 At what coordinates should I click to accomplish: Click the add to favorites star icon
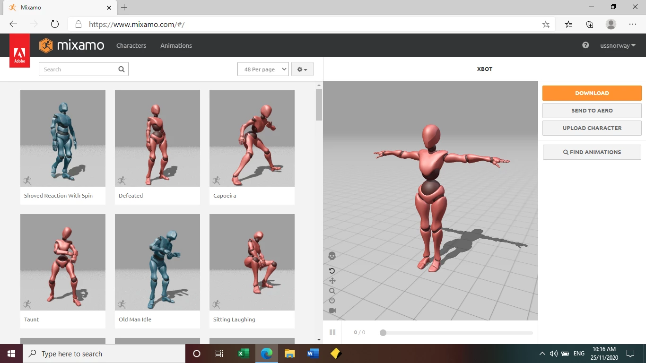point(546,24)
